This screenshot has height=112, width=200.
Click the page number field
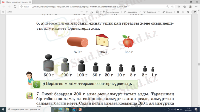(3, 12)
